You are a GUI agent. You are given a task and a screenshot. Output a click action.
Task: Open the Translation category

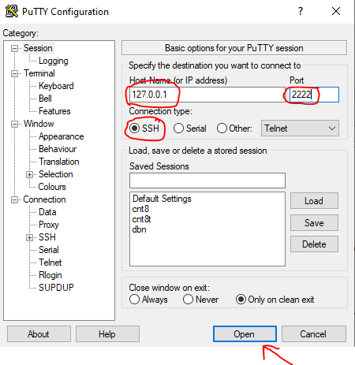pyautogui.click(x=59, y=162)
